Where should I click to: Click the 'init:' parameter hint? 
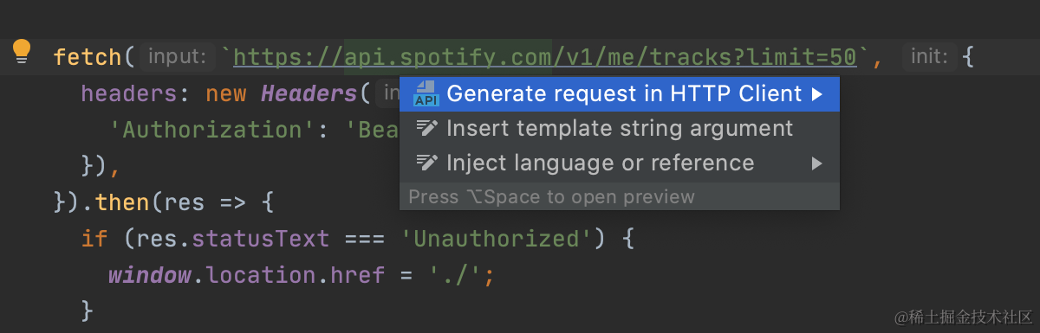tap(929, 58)
